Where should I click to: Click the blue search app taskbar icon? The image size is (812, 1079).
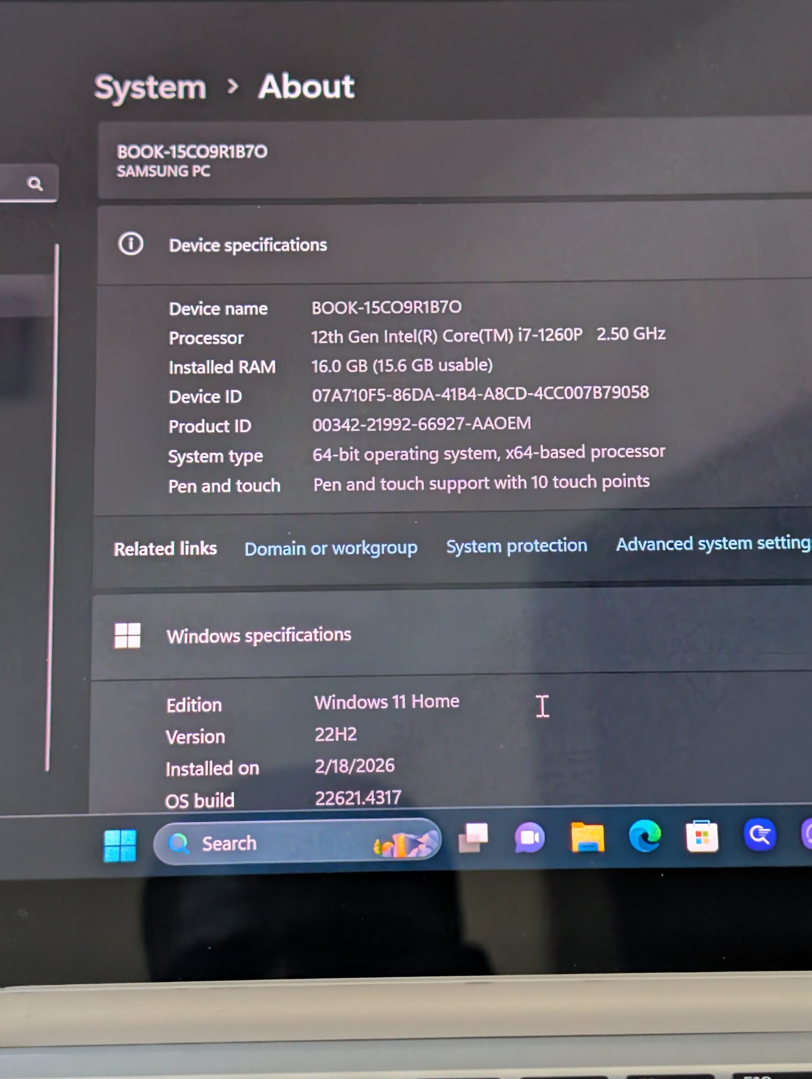tap(759, 834)
